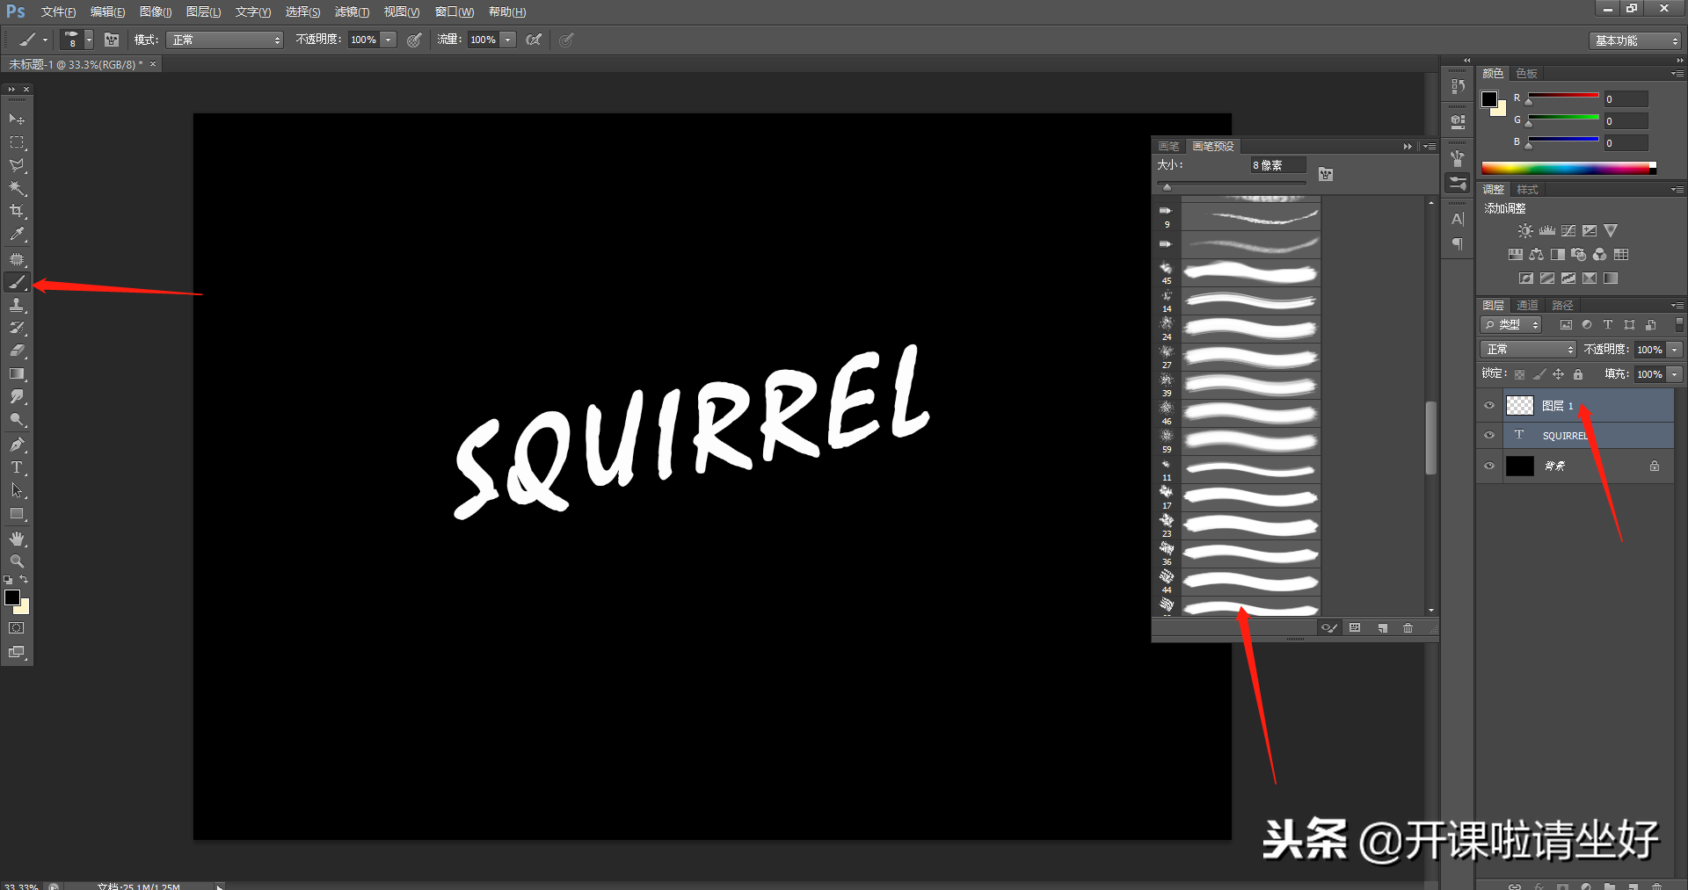This screenshot has height=890, width=1688.
Task: Open the Paragraph panel from the dock
Action: (x=1458, y=244)
